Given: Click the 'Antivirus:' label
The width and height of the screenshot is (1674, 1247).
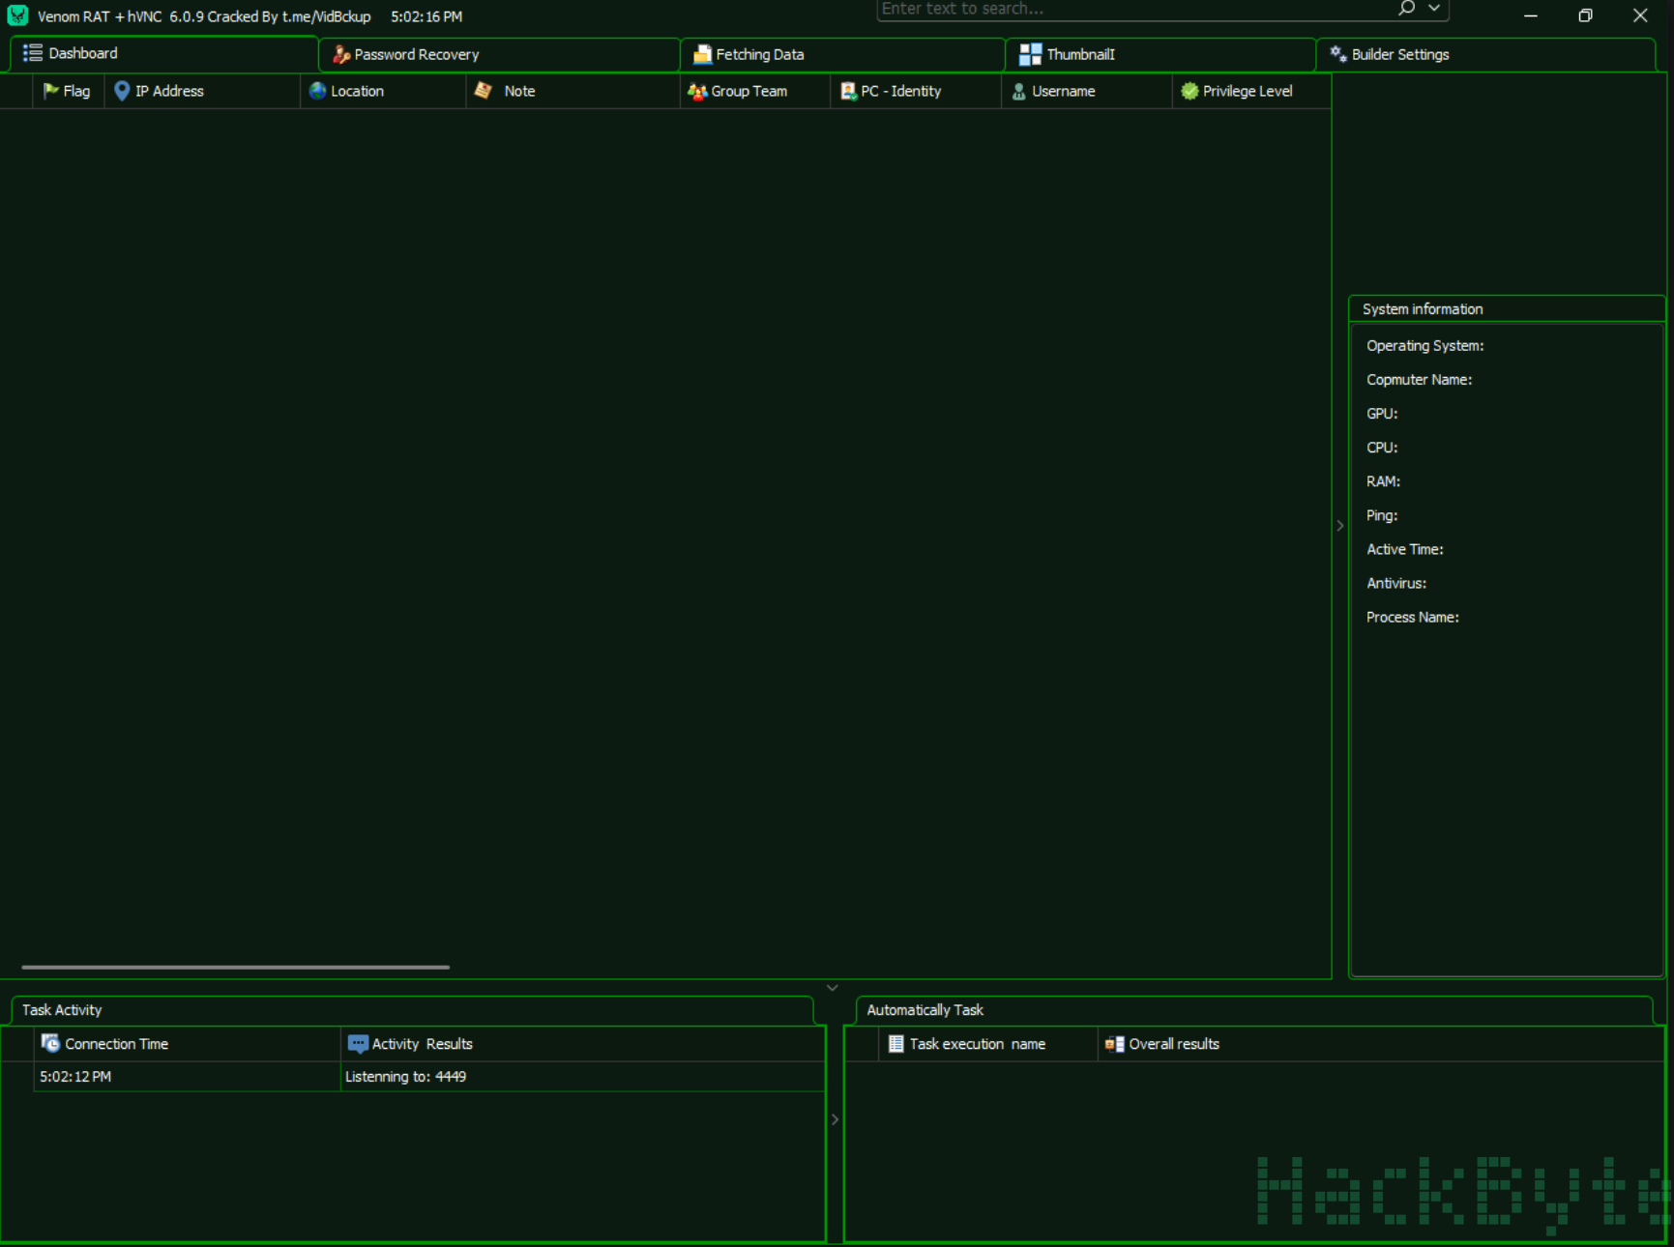Looking at the screenshot, I should tap(1395, 583).
